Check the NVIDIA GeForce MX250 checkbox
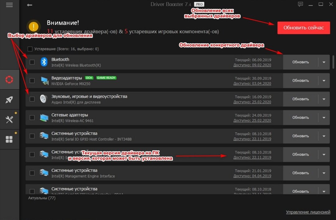Viewport: 336px width, 220px height. click(x=32, y=81)
